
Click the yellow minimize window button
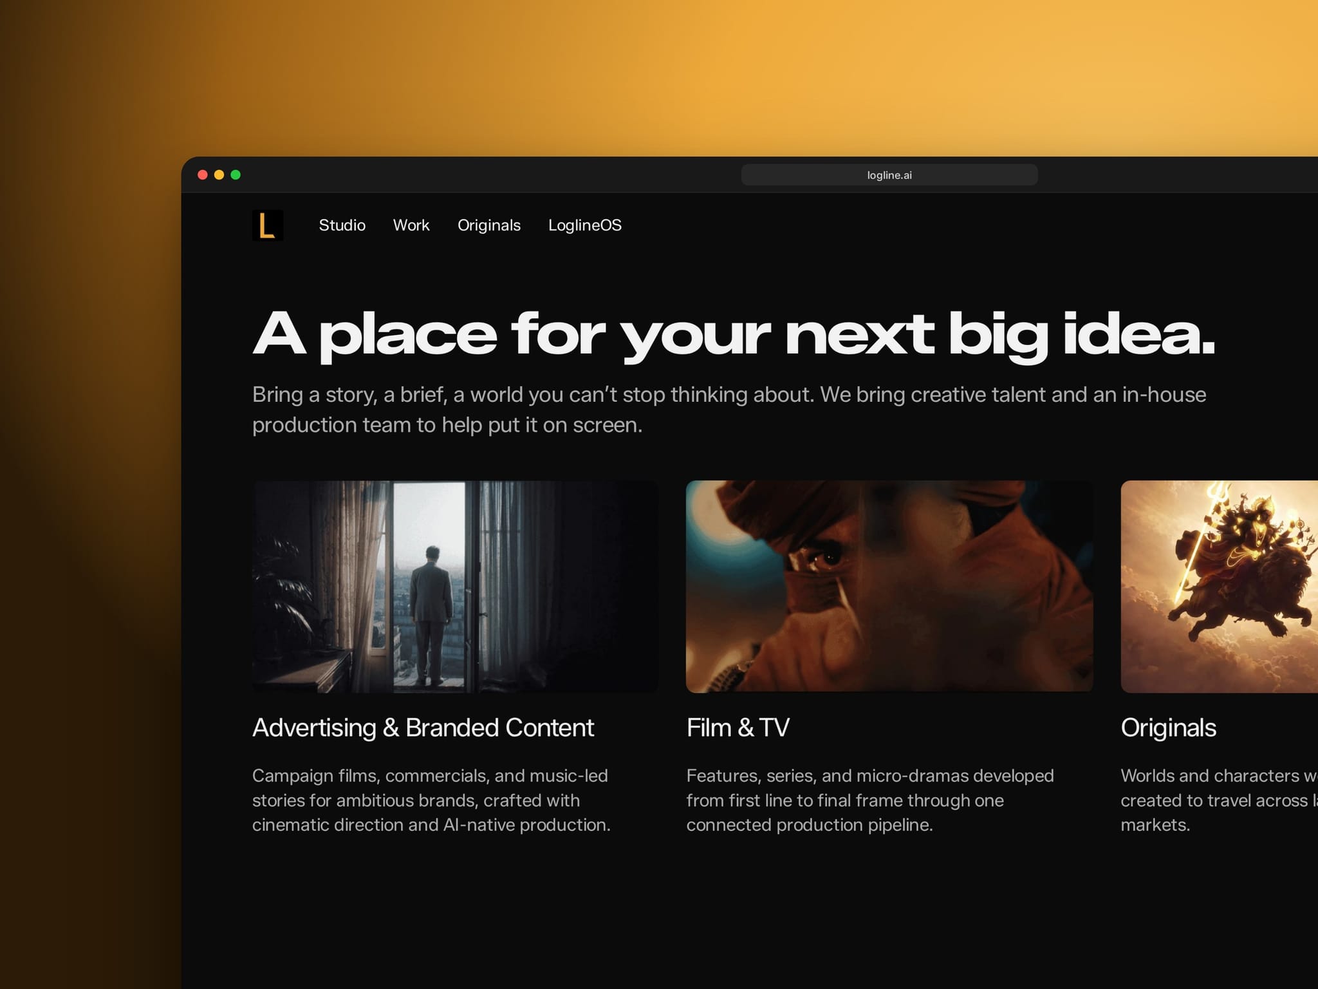click(219, 174)
